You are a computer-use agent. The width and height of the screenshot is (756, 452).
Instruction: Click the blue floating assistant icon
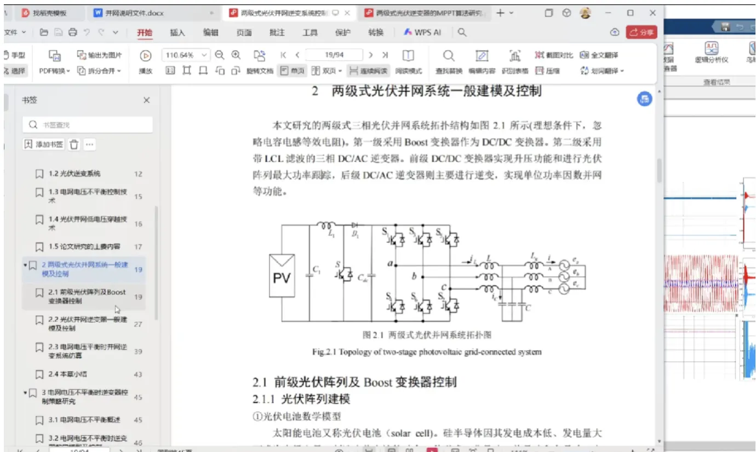644,99
